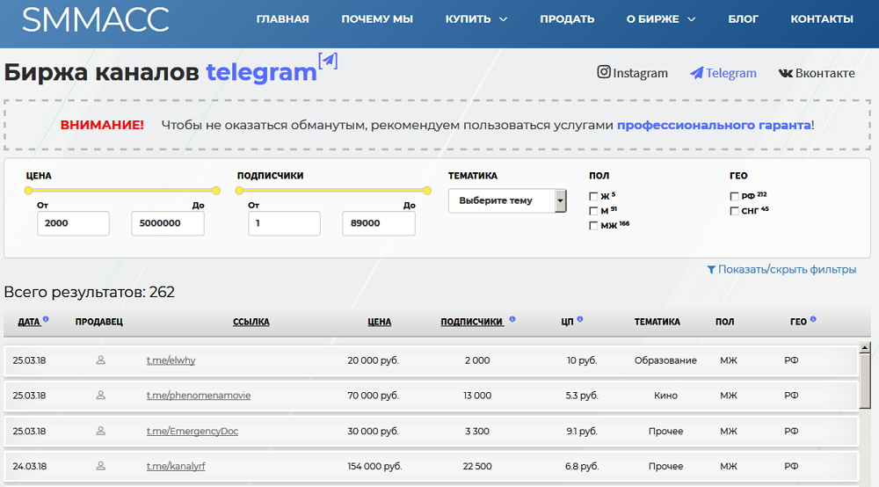The height and width of the screenshot is (487, 879).
Task: Click the filter funnel icon
Action: (x=711, y=270)
